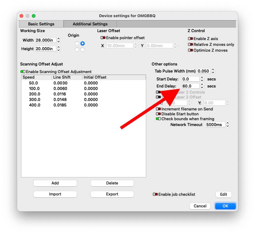Open the Basic Settings tab
255x234 pixels.
[41, 24]
